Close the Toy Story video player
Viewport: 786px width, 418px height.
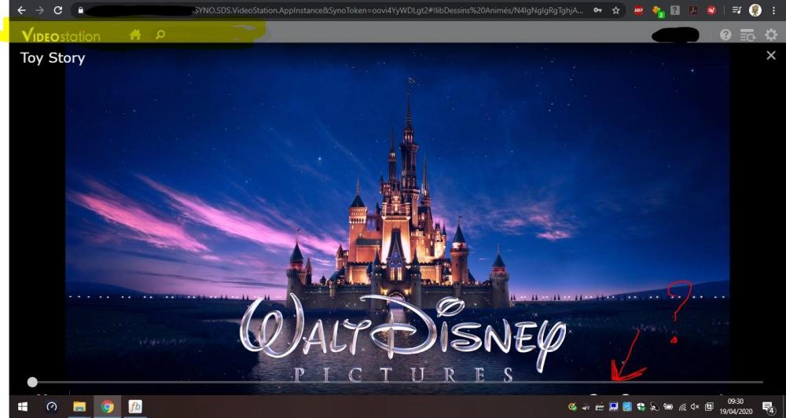770,56
